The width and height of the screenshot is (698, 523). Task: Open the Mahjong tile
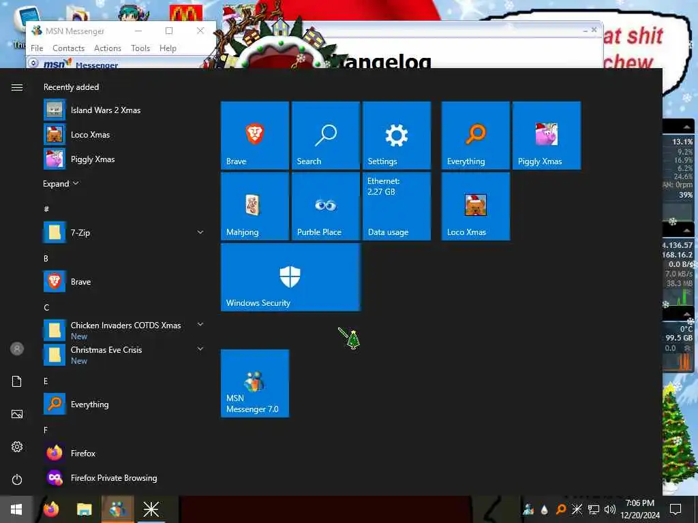[255, 206]
